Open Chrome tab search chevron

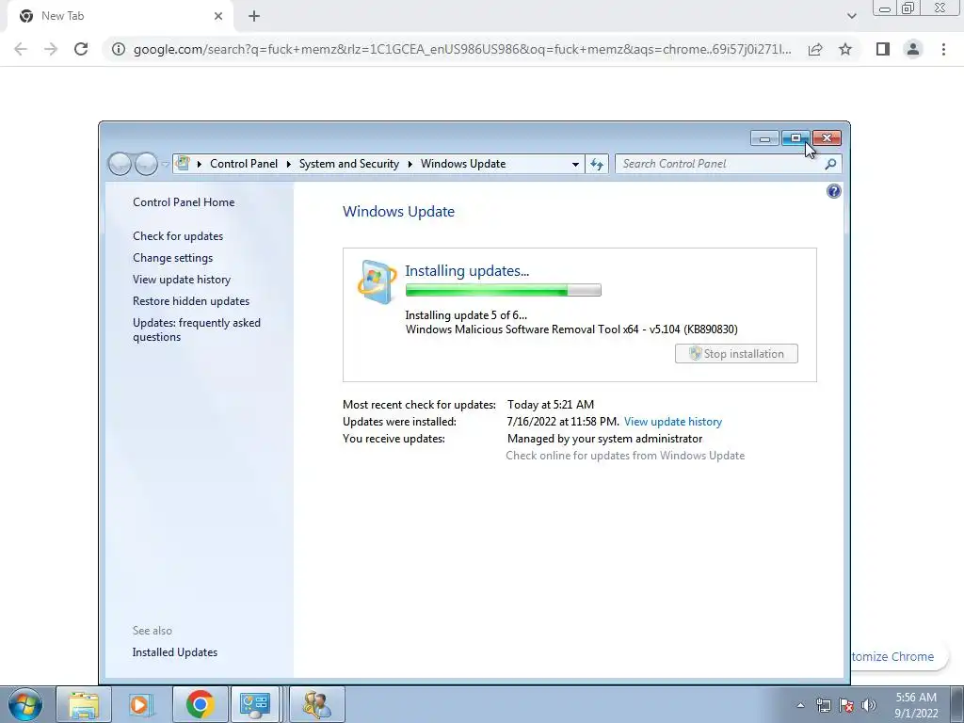[851, 16]
